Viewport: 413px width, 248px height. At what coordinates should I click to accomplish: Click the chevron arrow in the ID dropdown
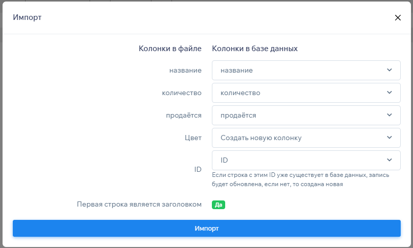pos(389,160)
